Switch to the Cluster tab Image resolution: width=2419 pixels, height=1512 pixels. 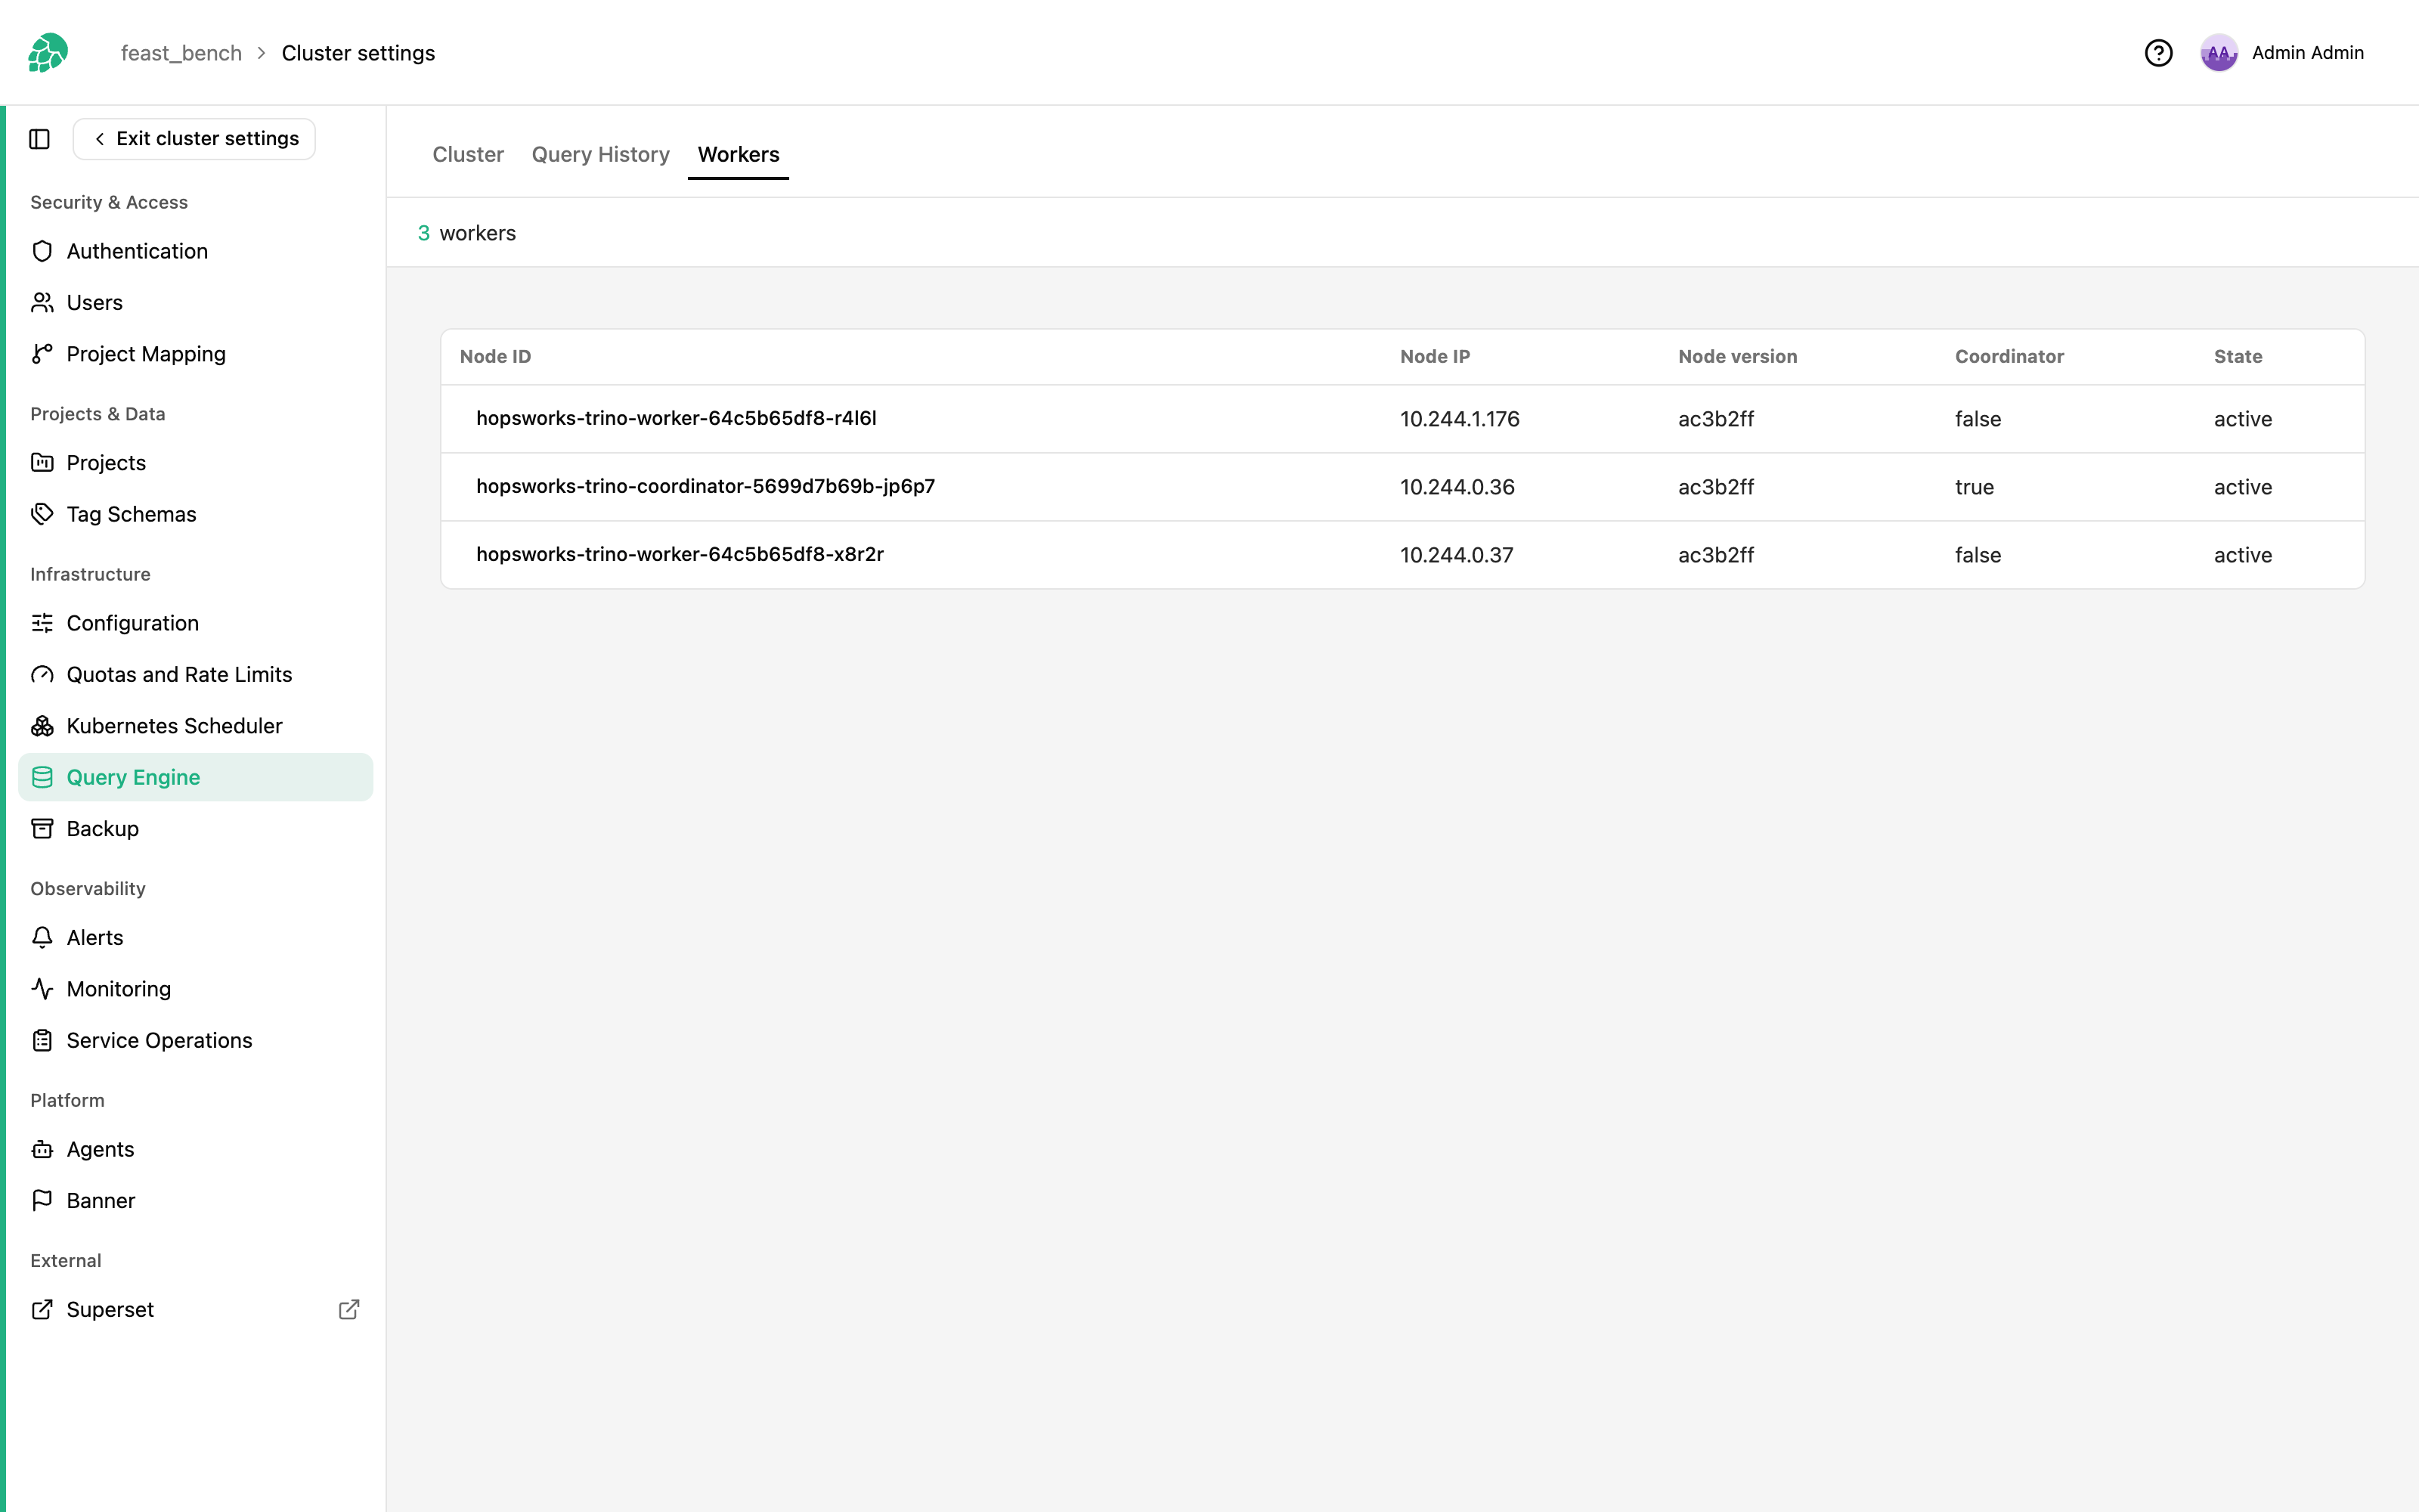point(468,154)
